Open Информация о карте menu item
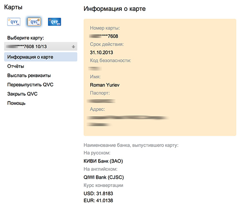The image size is (242, 206). (x=40, y=57)
